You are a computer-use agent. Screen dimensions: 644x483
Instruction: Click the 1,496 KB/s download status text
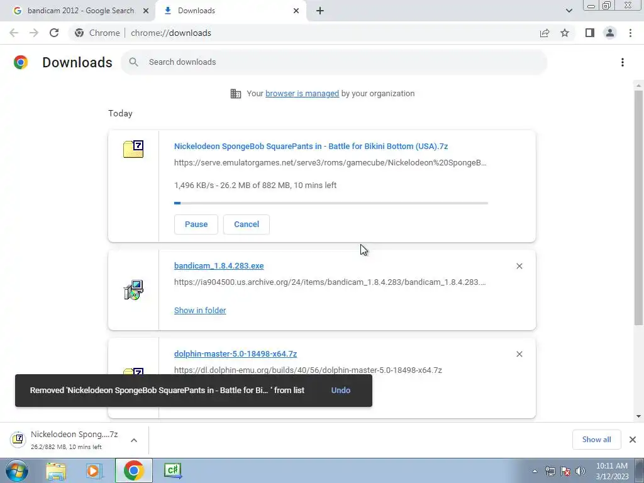[255, 186]
